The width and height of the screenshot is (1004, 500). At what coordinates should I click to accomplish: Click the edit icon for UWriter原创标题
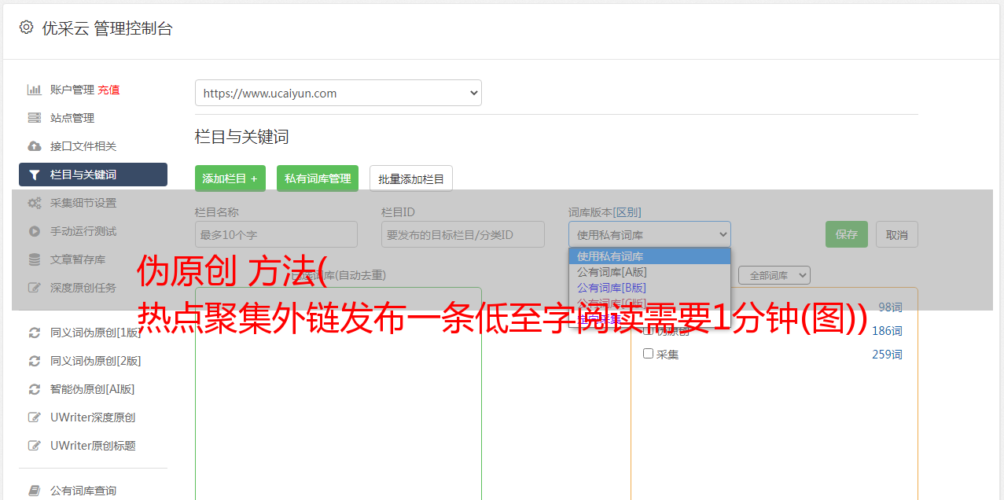(34, 446)
